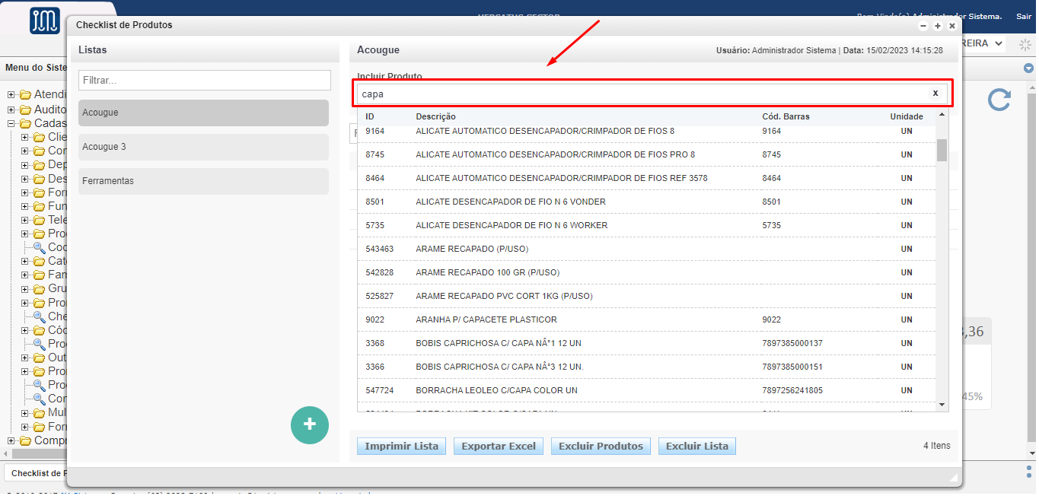Click the green add new list button
The height and width of the screenshot is (499, 1039).
309,424
